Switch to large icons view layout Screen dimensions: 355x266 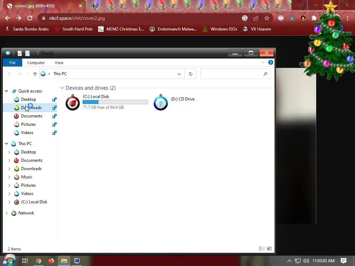pyautogui.click(x=269, y=249)
